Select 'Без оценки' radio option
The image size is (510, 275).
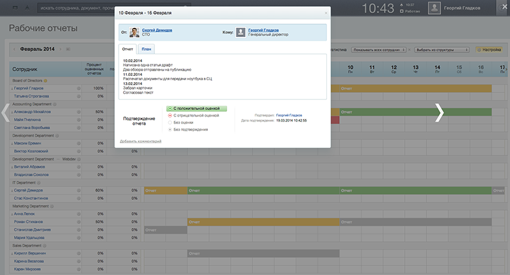point(169,123)
